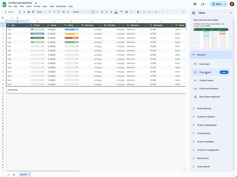Open the Default font dropdown
The image size is (237, 177).
[x=78, y=12]
